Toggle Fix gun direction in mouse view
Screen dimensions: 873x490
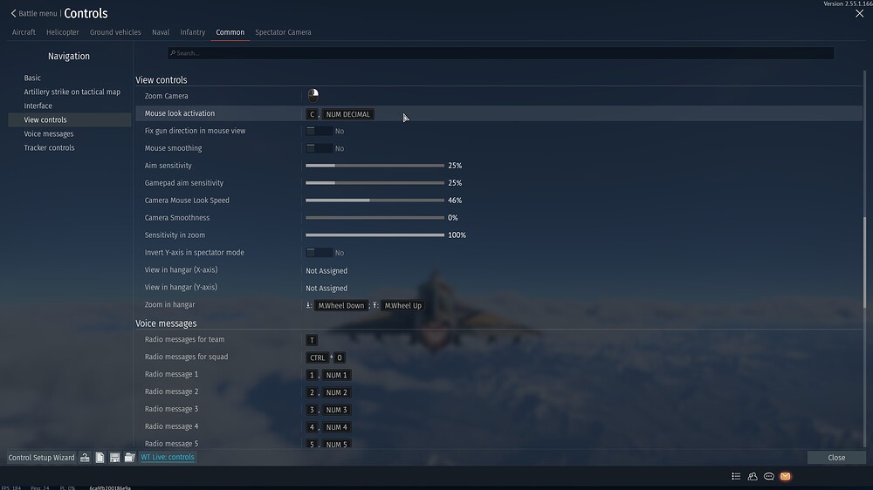pyautogui.click(x=319, y=131)
